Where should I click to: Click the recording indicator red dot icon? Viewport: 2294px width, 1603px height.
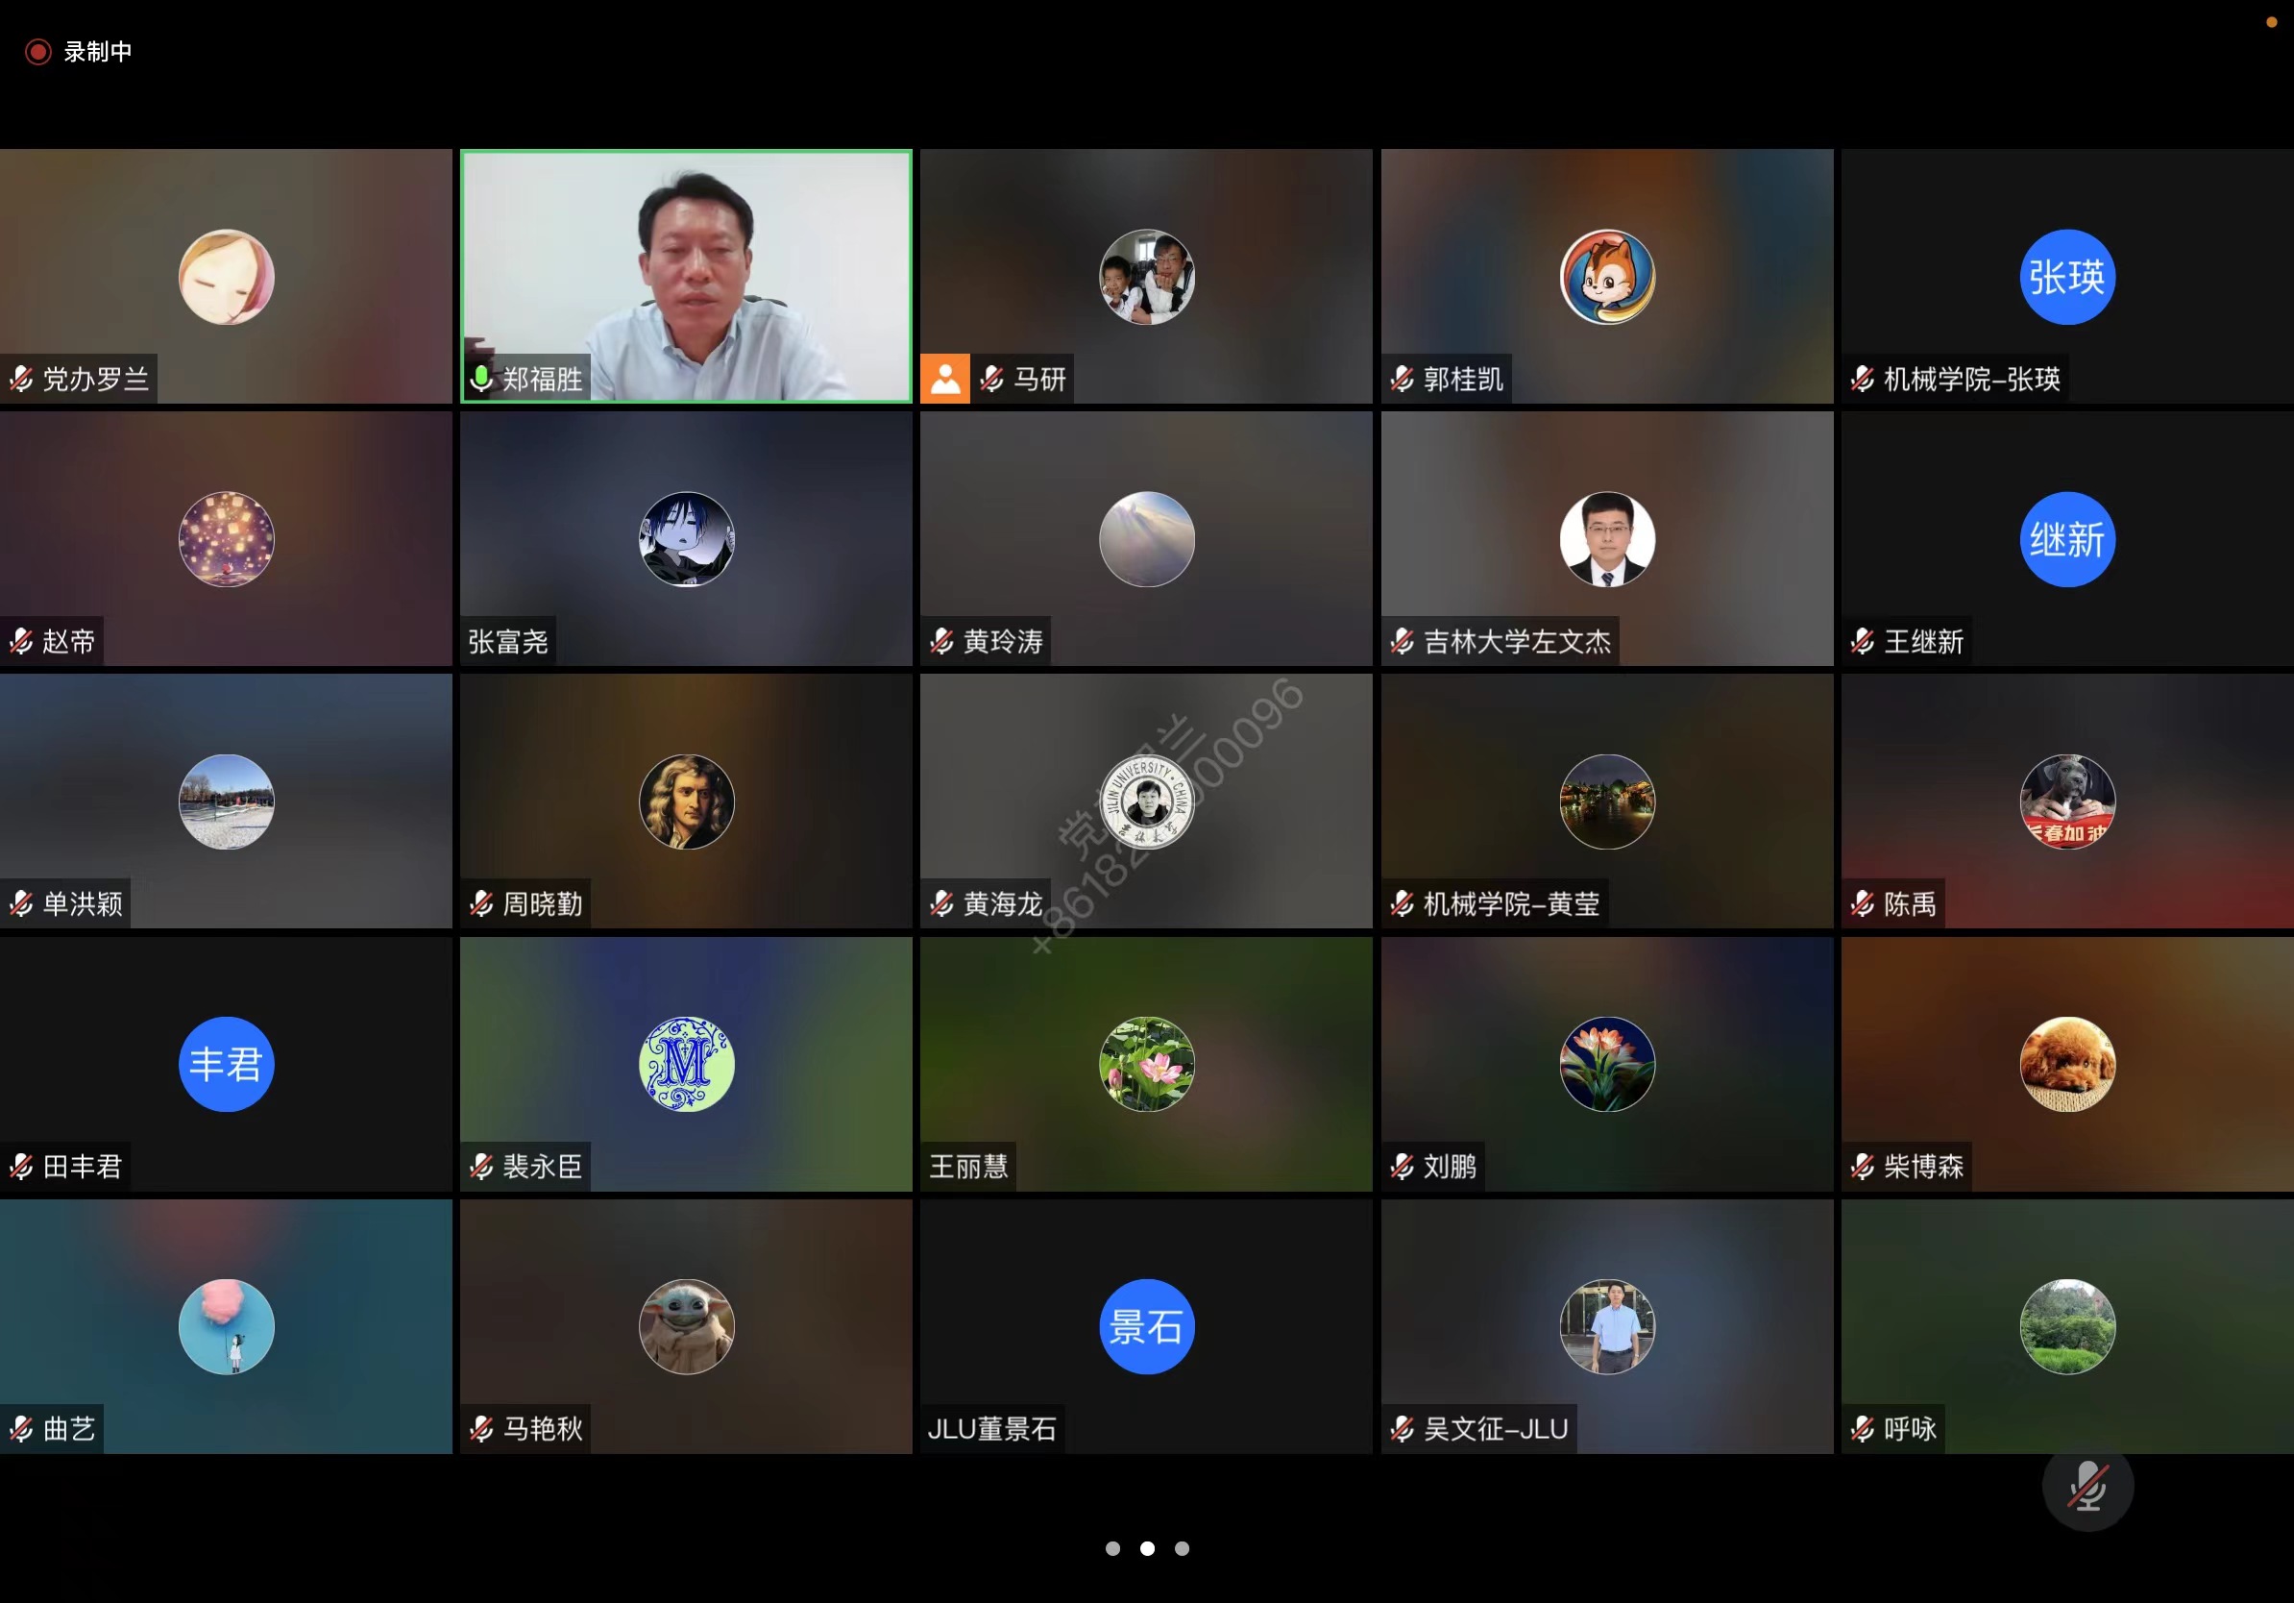pos(38,52)
